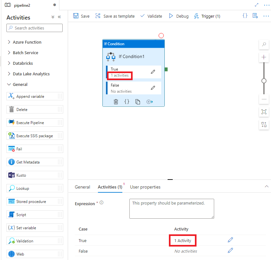Start Debug run
Image resolution: width=271 pixels, height=260 pixels.
(179, 16)
